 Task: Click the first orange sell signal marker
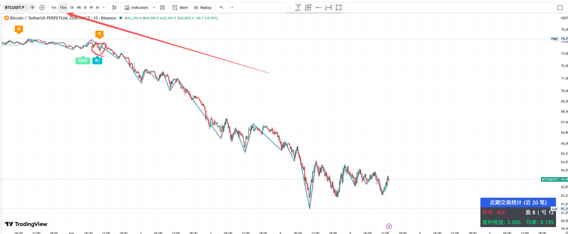[19, 29]
